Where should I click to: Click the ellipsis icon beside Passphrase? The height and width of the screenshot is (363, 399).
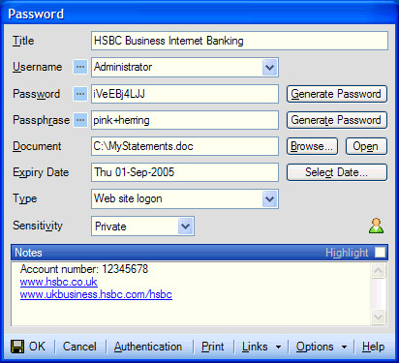[x=80, y=120]
